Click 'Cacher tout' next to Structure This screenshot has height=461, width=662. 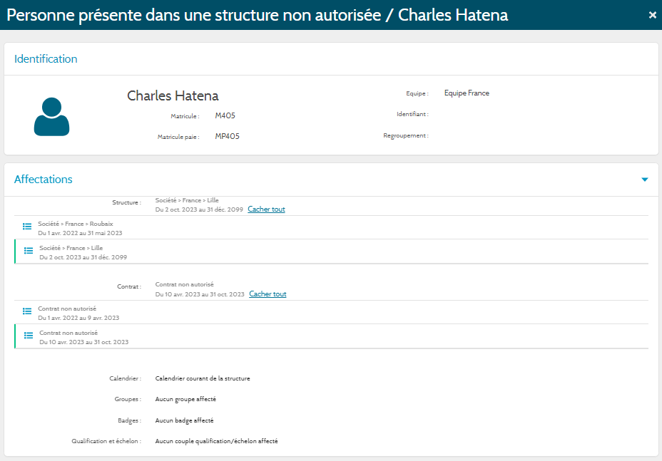pyautogui.click(x=266, y=209)
